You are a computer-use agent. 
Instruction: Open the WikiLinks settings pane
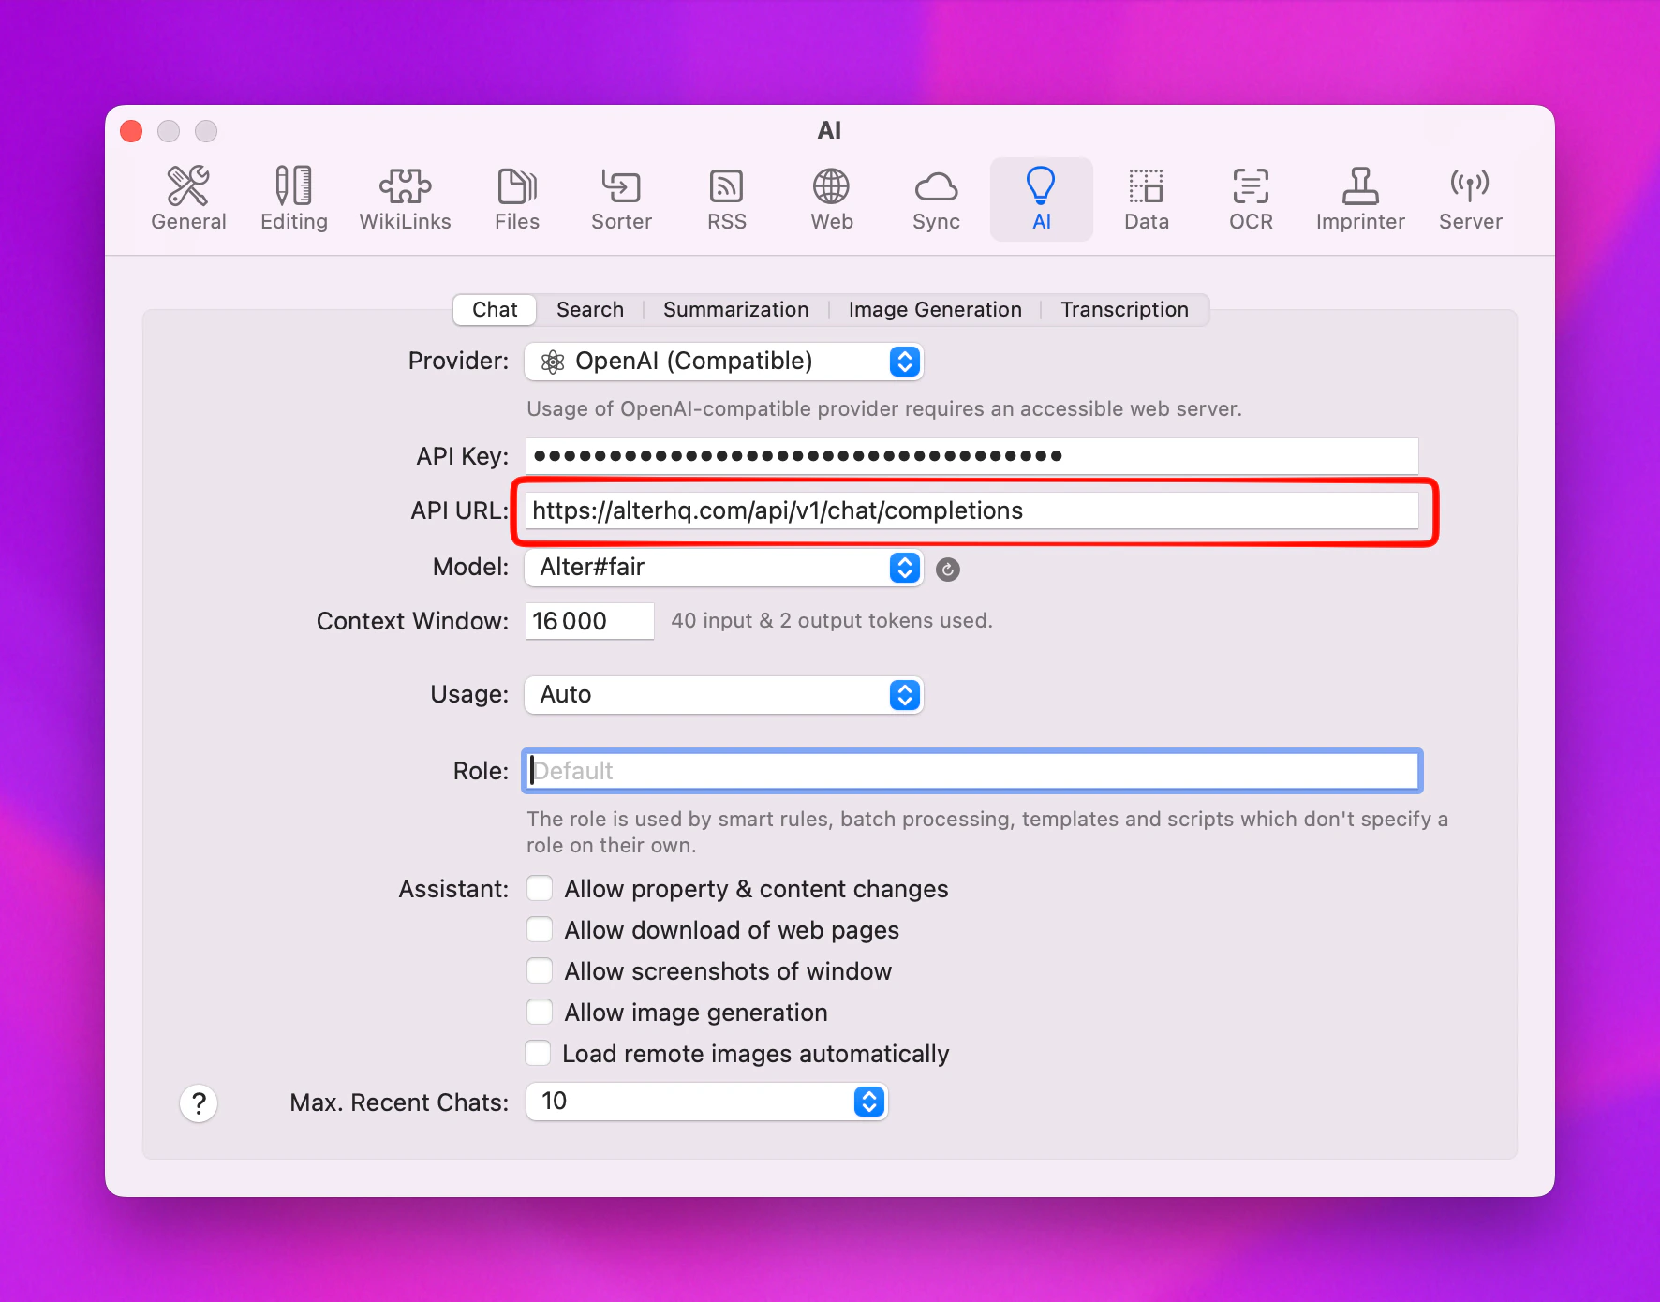point(405,200)
